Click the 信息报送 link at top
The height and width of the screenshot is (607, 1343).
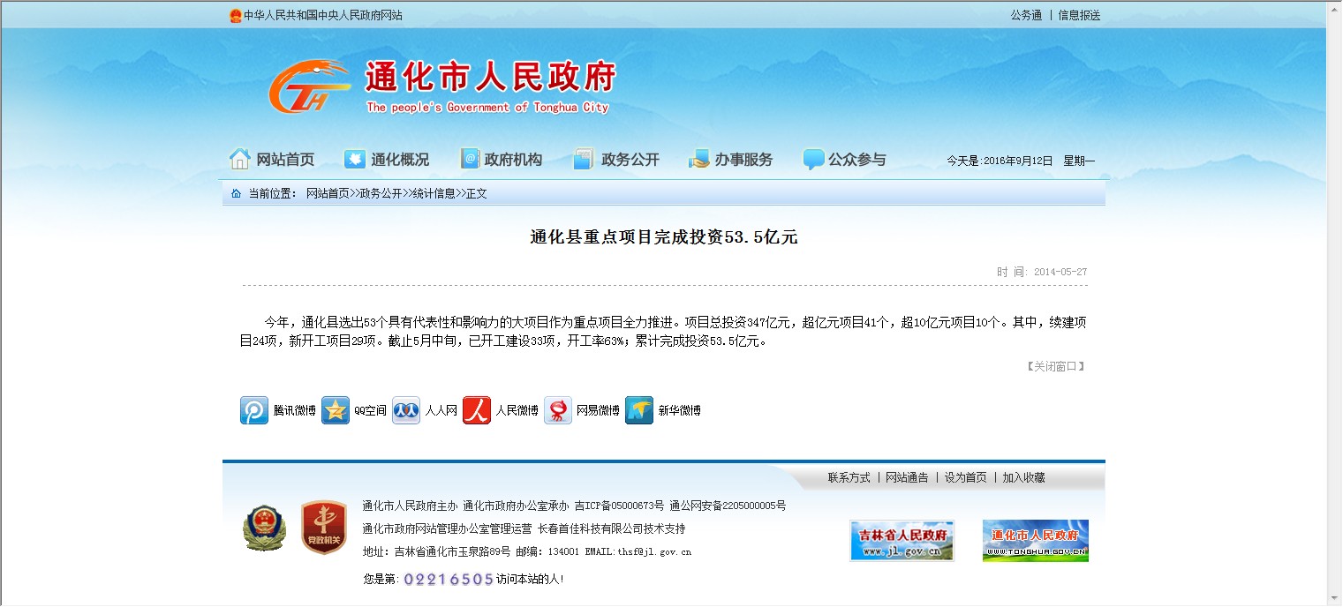tap(1079, 15)
